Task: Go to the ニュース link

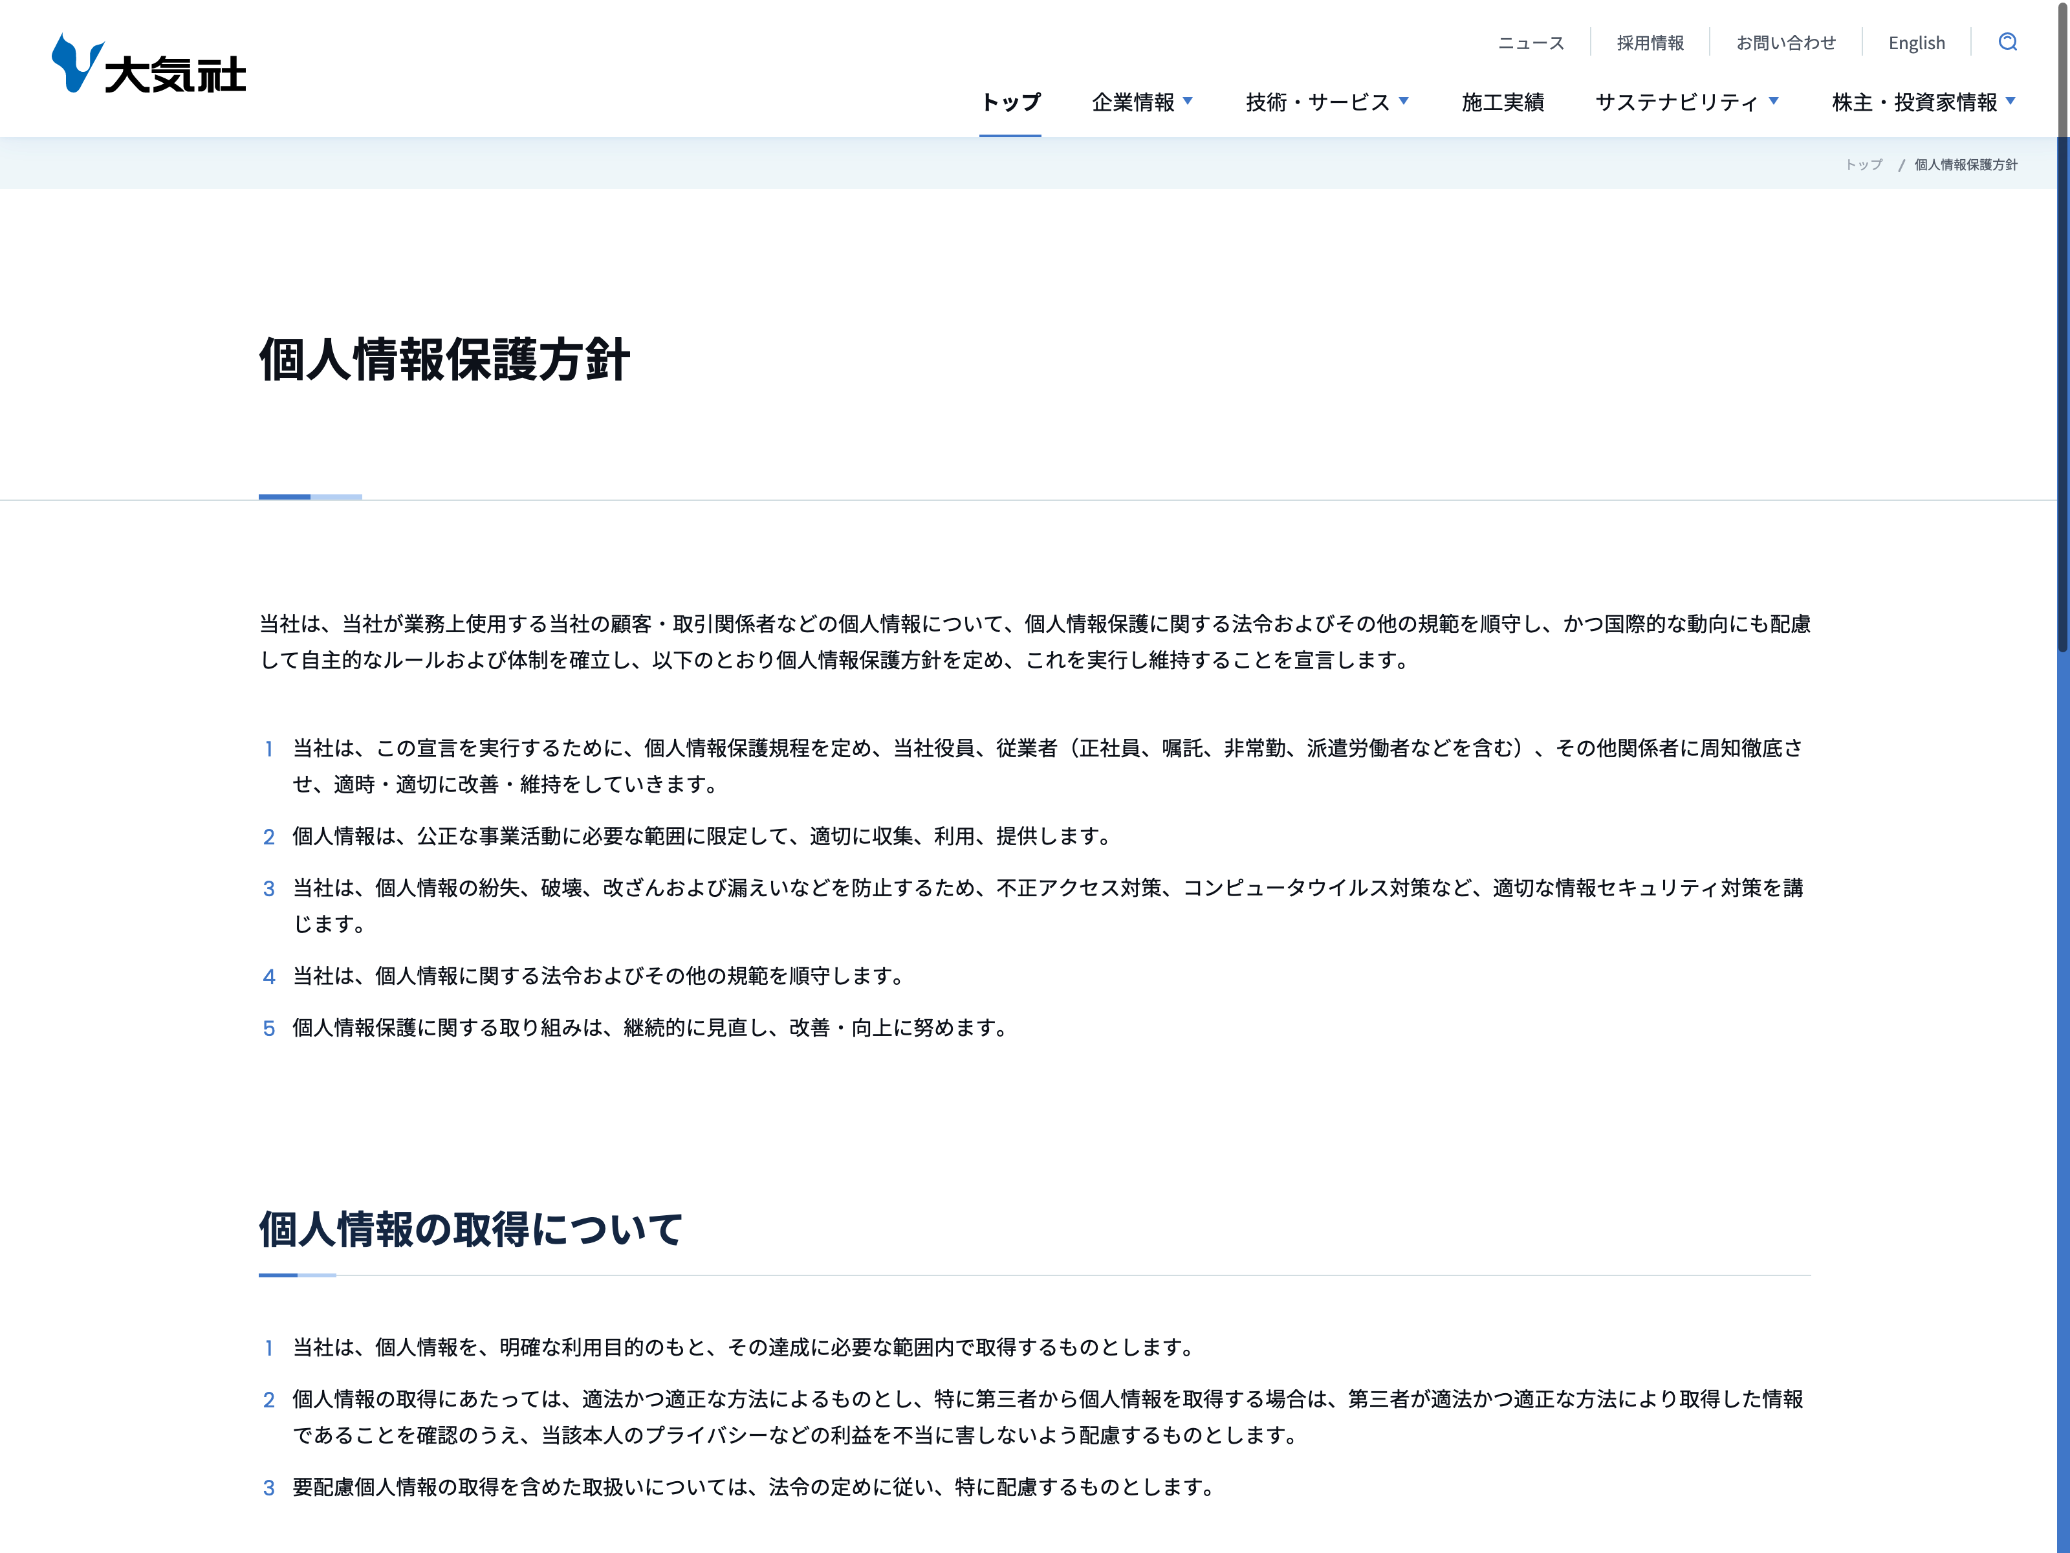Action: (x=1530, y=43)
